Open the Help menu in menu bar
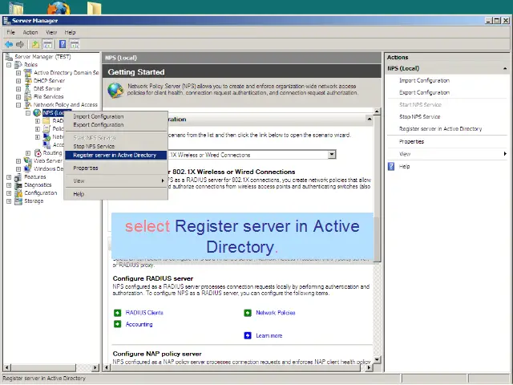Image resolution: width=513 pixels, height=385 pixels. [x=70, y=32]
